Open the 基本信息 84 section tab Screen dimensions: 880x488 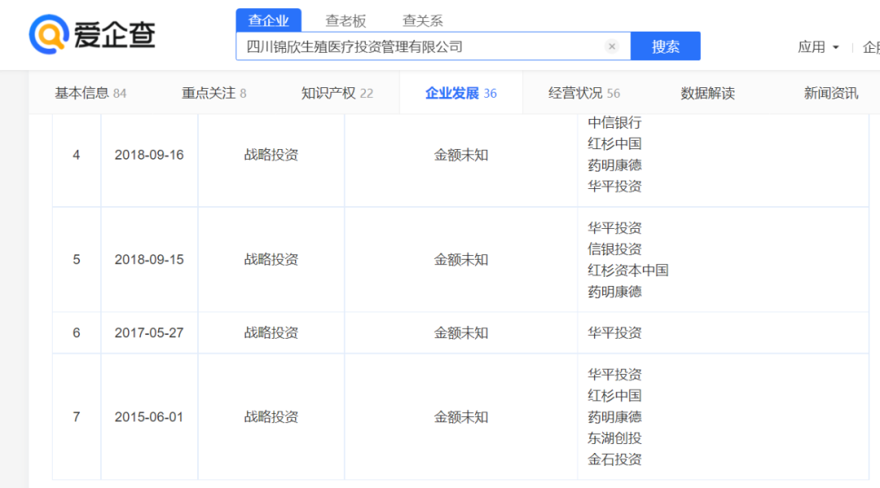90,93
